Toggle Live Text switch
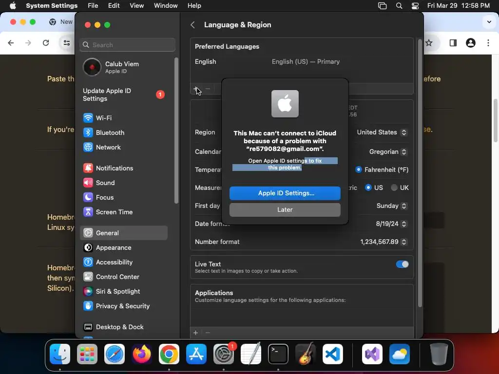 (x=402, y=264)
